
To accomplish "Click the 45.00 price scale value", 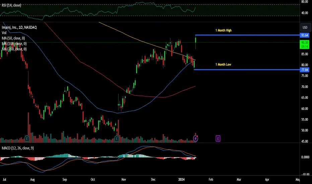I will coord(305,141).
